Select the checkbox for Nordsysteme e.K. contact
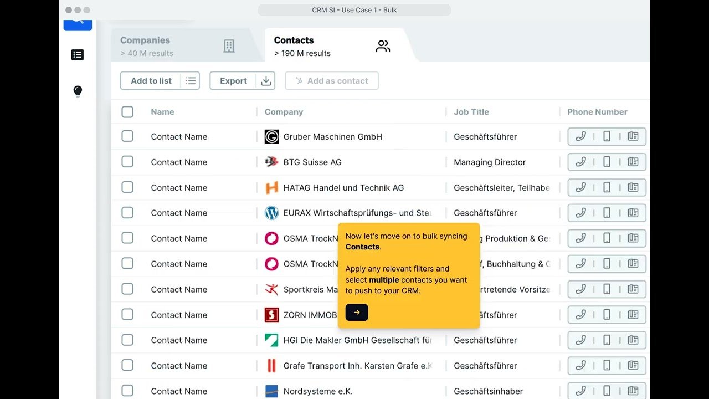Screen dimensions: 709x399 click(127, 391)
